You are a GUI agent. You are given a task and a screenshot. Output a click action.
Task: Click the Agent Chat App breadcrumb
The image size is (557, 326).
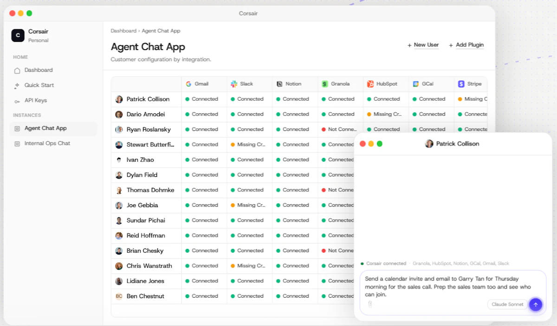tap(161, 31)
